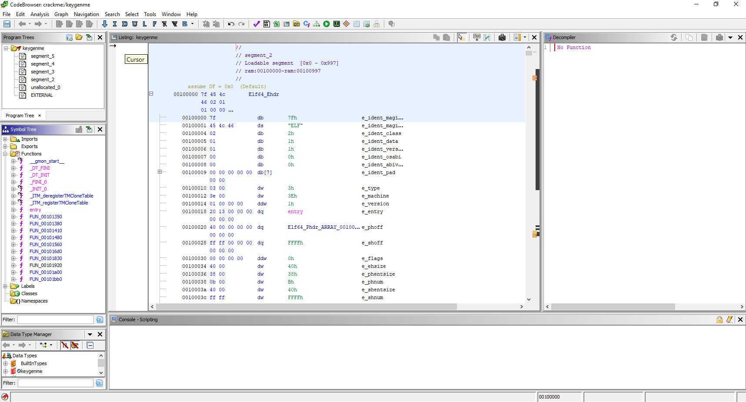The height and width of the screenshot is (402, 746).
Task: Click the green Run script play icon
Action: click(x=326, y=24)
